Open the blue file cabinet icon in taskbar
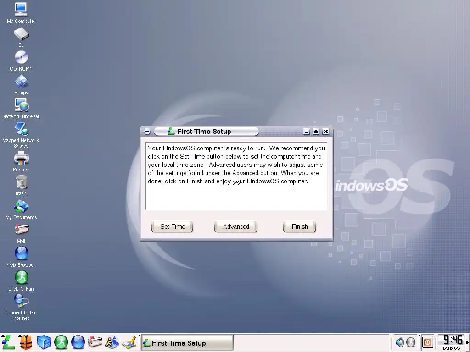This screenshot has width=470, height=352. tap(44, 342)
